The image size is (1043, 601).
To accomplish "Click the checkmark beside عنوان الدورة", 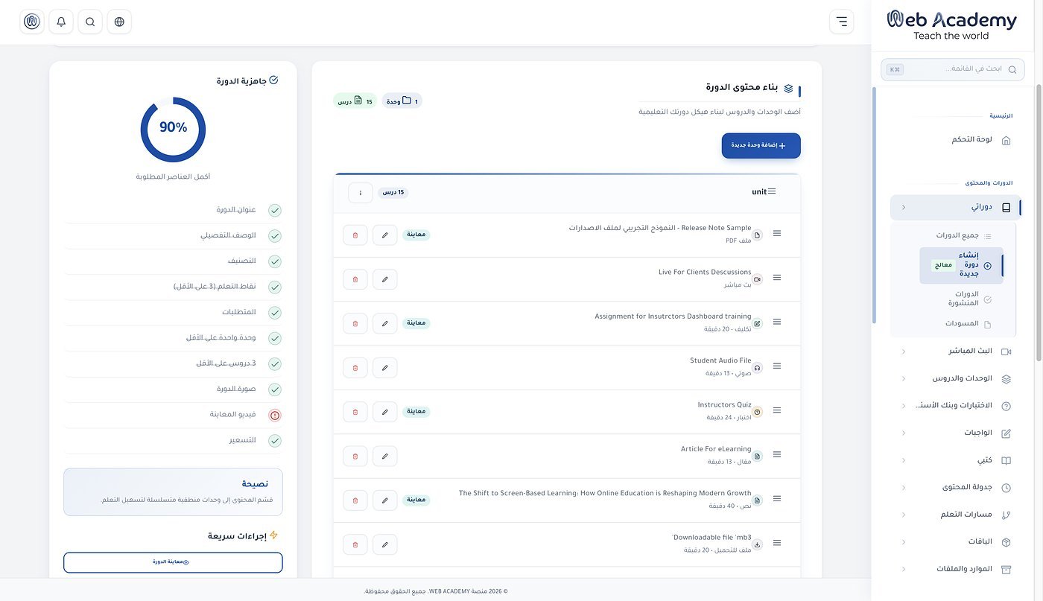I will 275,211.
